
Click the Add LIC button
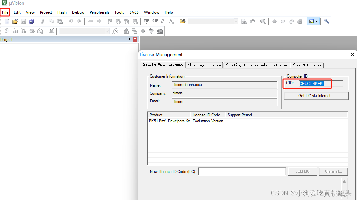click(303, 171)
